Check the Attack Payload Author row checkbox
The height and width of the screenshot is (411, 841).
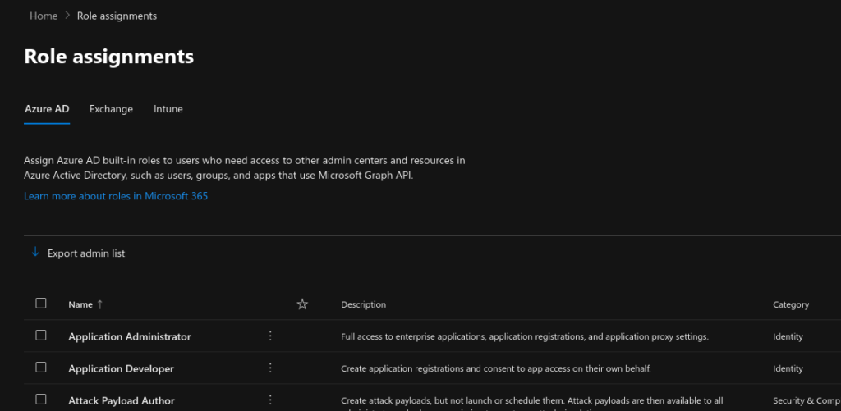(x=41, y=400)
